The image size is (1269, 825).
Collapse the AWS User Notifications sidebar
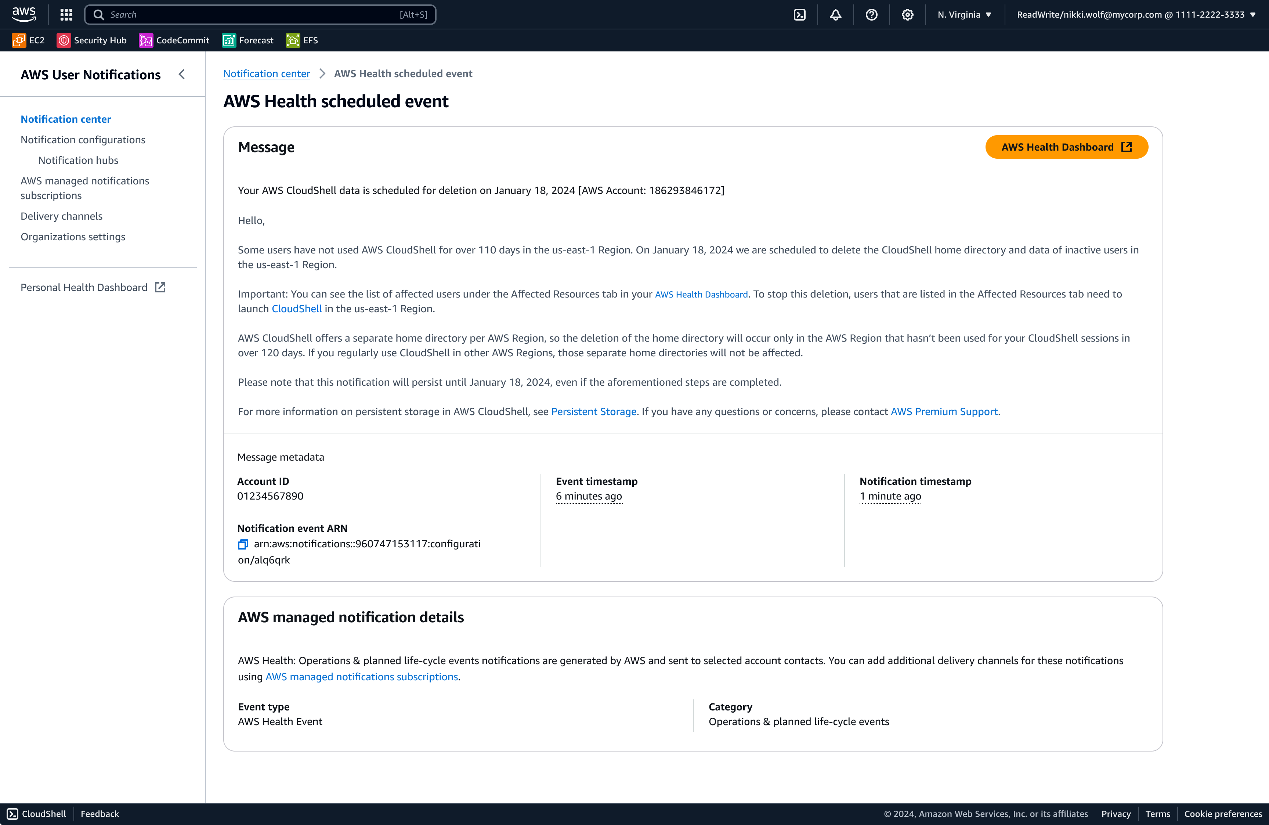coord(182,74)
